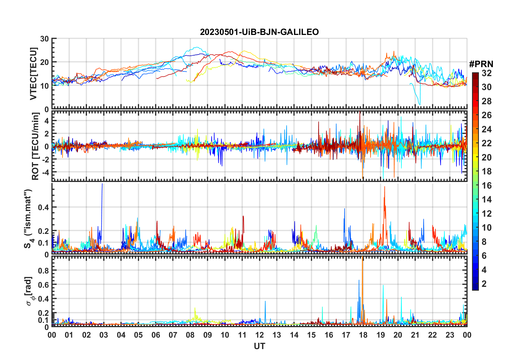519x363 pixels.
Task: Click the dark blue bottom of the PRN colorbar
Action: [475, 287]
